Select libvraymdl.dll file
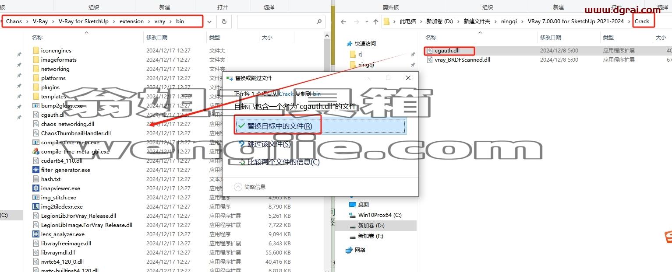The height and width of the screenshot is (272, 672). coord(58,252)
